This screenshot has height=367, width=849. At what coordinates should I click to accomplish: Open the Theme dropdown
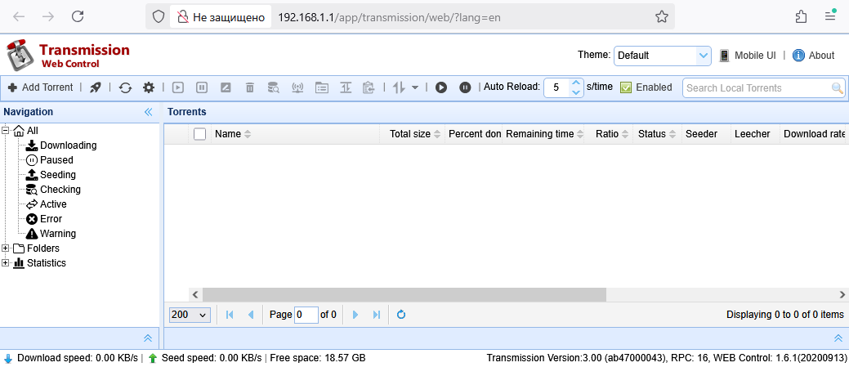click(x=663, y=56)
